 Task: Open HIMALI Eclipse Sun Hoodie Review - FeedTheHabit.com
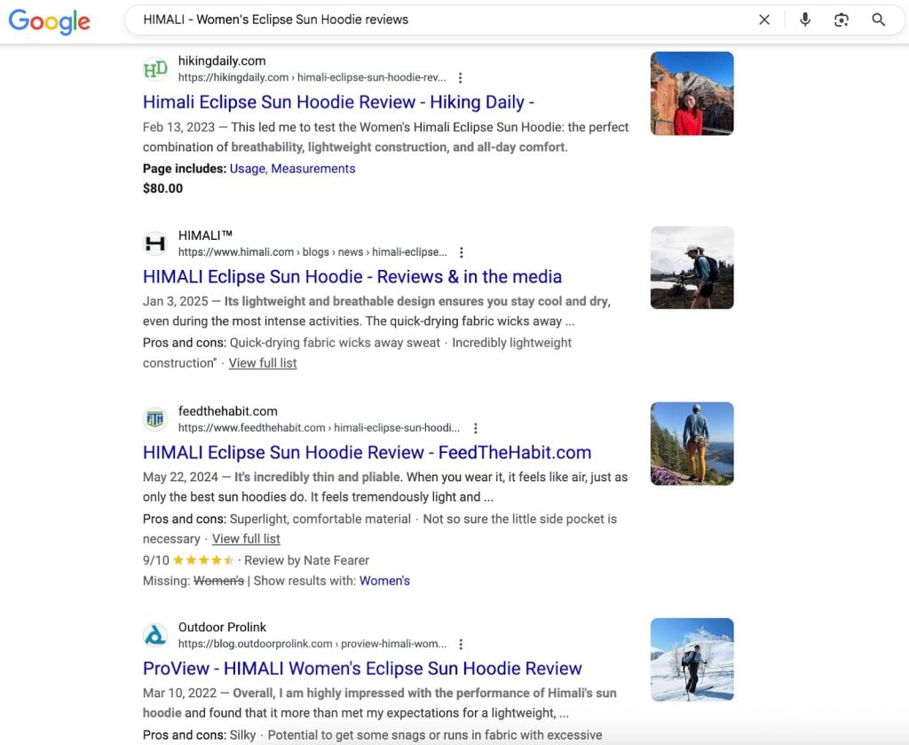pos(367,452)
